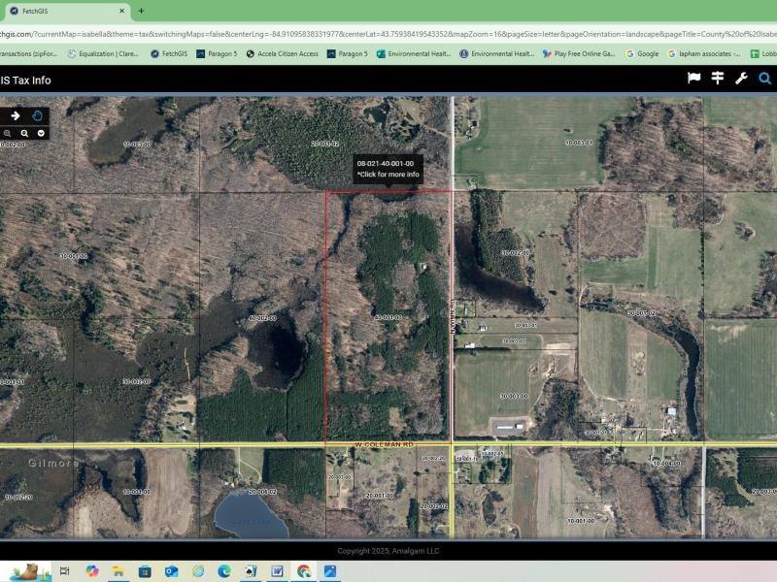Click parcel label 30-003-00 on the map
The height and width of the screenshot is (582, 777).
click(514, 397)
